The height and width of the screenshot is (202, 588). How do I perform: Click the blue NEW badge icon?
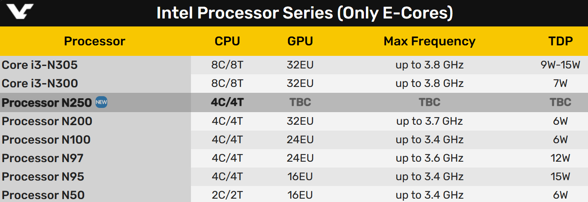101,102
